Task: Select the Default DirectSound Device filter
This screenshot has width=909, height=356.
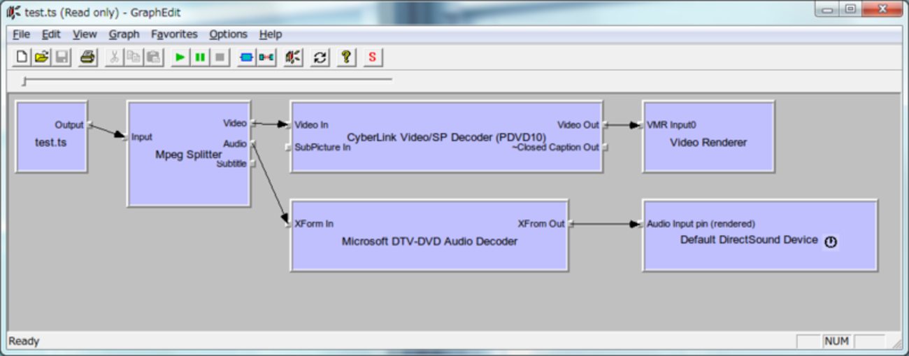Action: click(x=760, y=236)
